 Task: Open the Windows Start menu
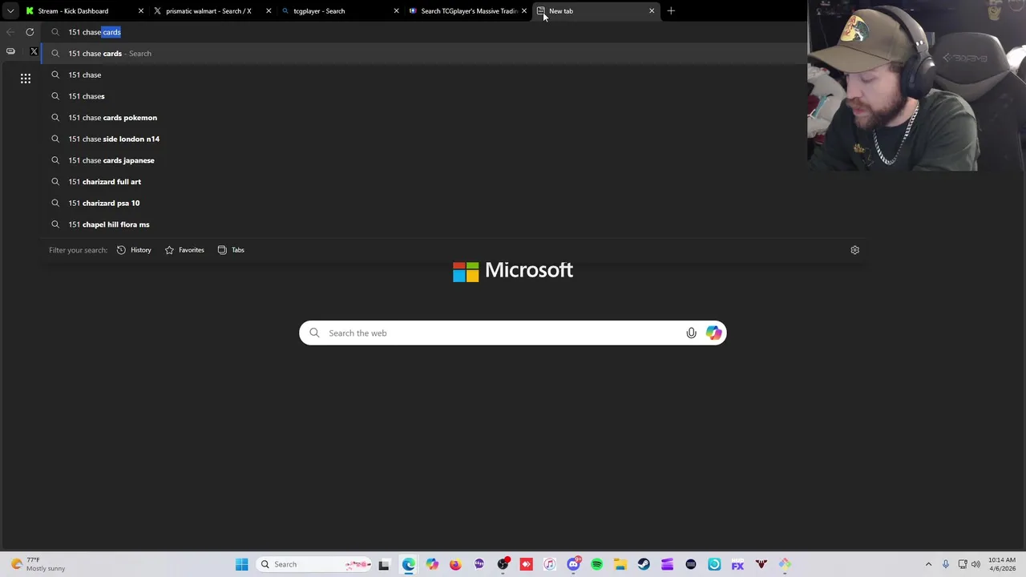tap(241, 564)
